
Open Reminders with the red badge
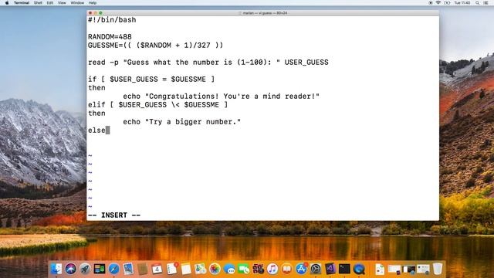(171, 269)
